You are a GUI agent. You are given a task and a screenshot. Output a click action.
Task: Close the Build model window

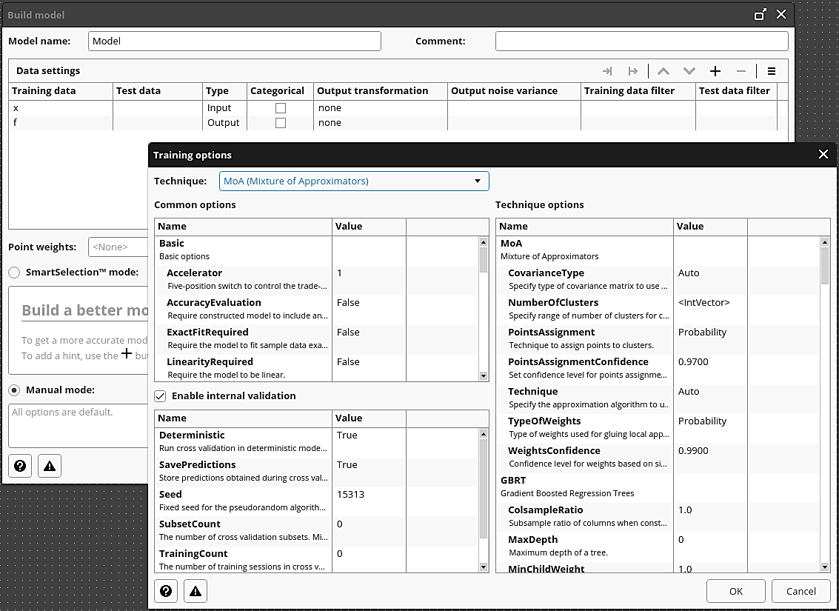(781, 15)
